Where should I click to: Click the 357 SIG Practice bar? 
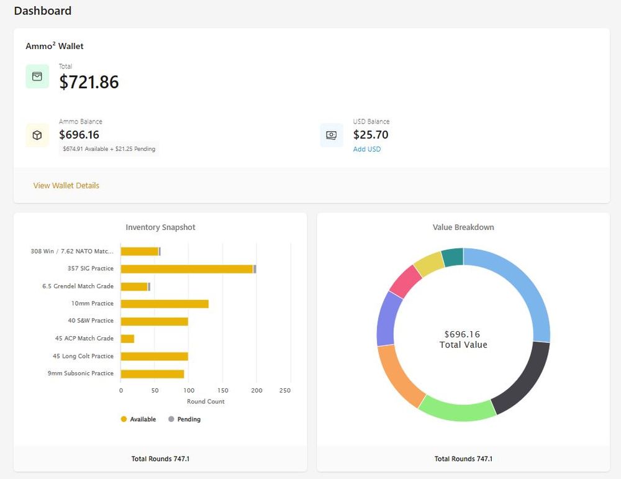click(x=186, y=269)
